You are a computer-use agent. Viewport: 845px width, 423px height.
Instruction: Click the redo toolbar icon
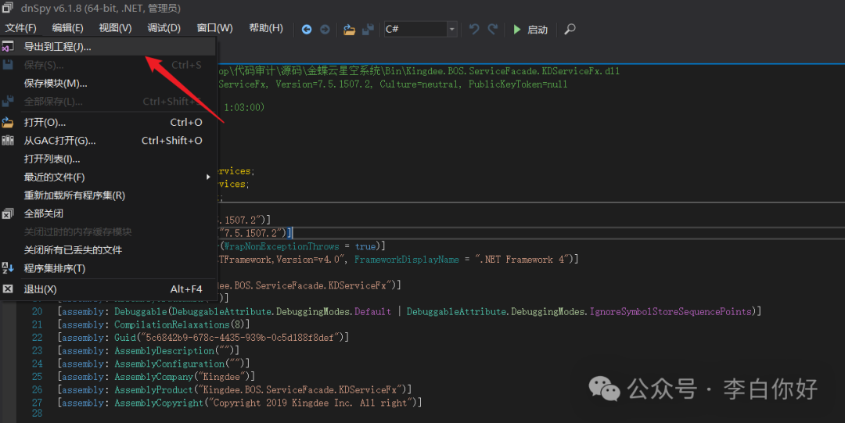493,29
